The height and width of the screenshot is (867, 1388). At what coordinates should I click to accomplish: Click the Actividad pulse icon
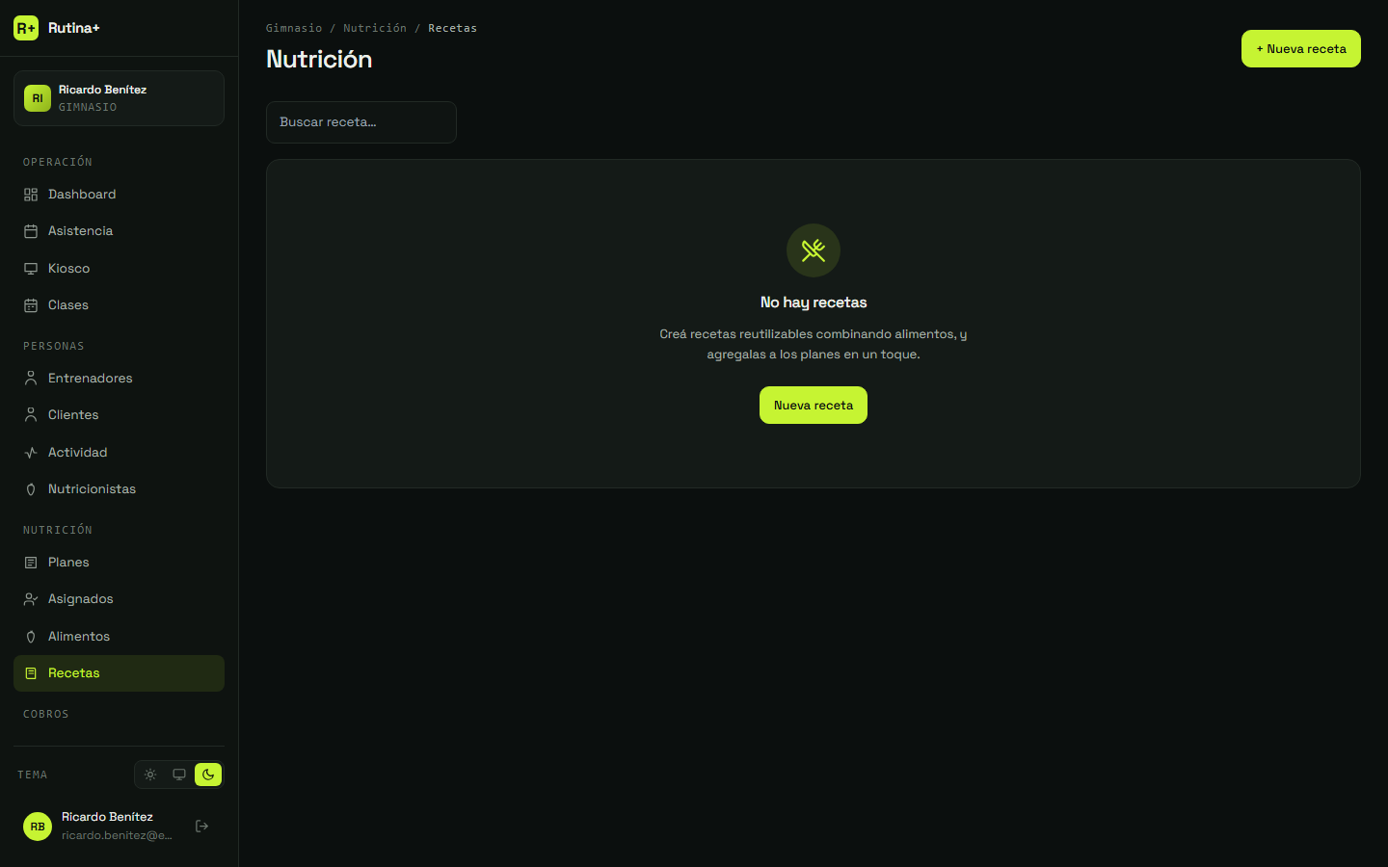pyautogui.click(x=31, y=453)
